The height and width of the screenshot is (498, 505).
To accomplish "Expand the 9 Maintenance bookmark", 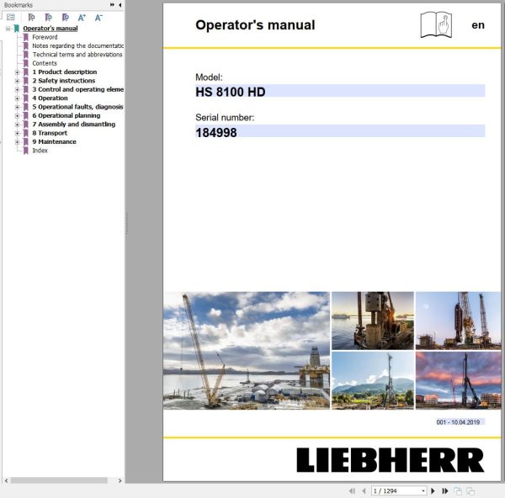I will pos(18,141).
